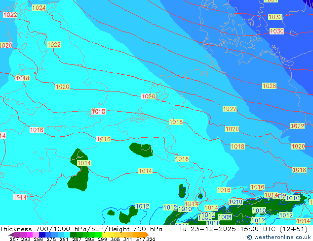
Task: Click the legend value 269
Action: (38, 239)
